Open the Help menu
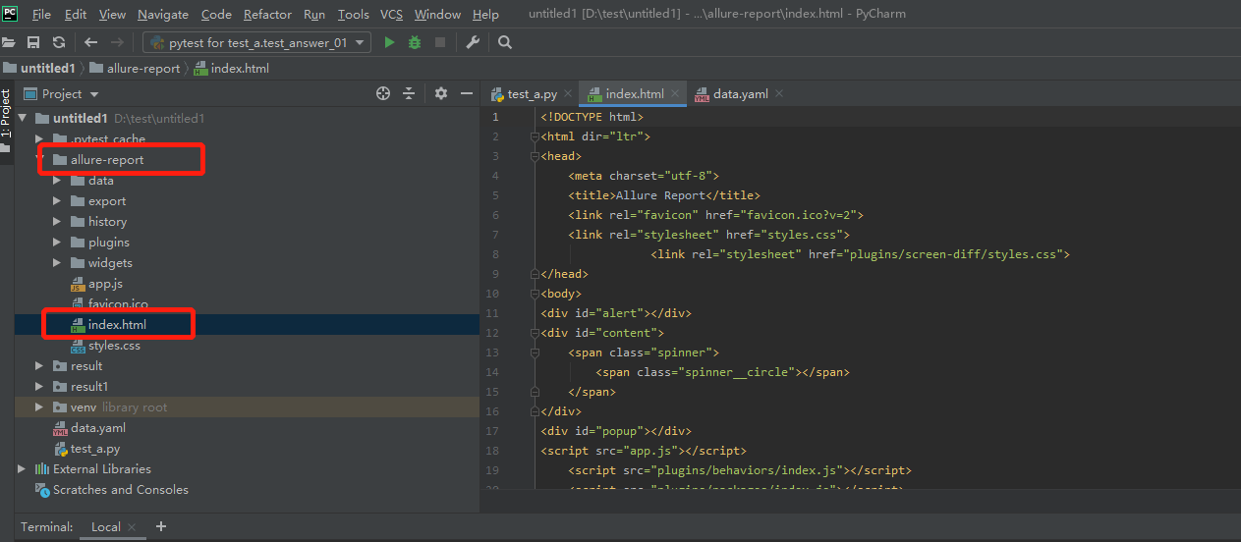The image size is (1241, 542). (x=485, y=14)
